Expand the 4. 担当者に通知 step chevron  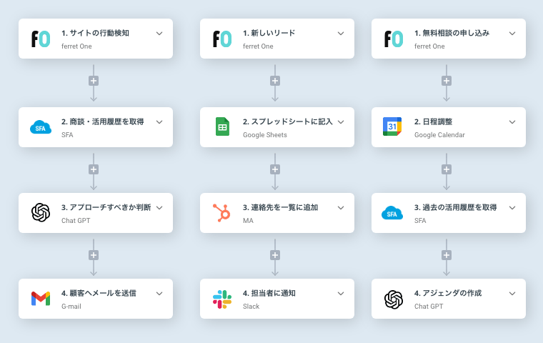coord(341,294)
